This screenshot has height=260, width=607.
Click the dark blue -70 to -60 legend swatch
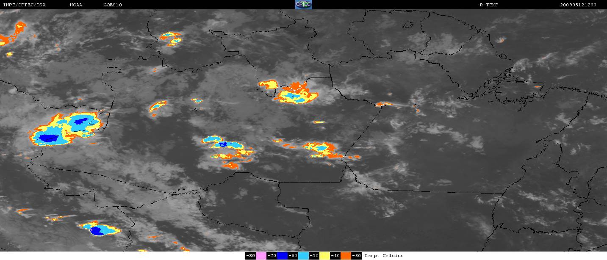pos(282,256)
